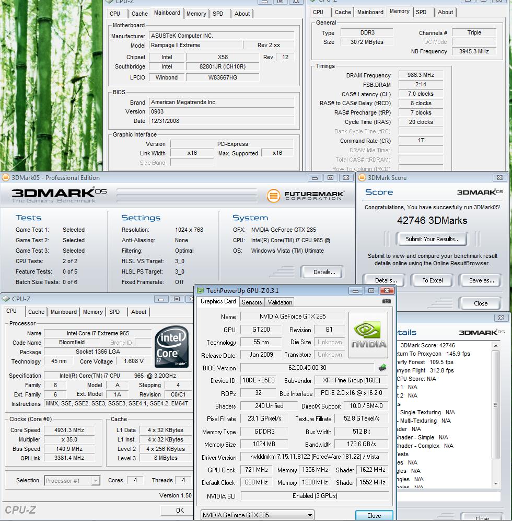Click Close button in GPU-Z window
The width and height of the screenshot is (512, 521).
click(374, 515)
